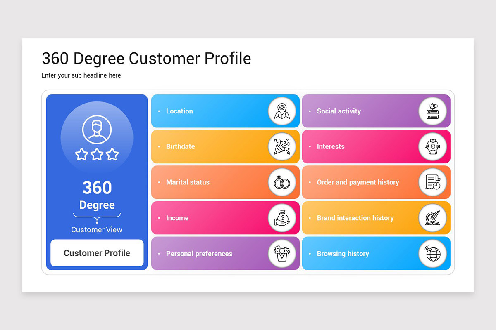
Task: Click the middle star under the avatar
Action: [x=97, y=155]
